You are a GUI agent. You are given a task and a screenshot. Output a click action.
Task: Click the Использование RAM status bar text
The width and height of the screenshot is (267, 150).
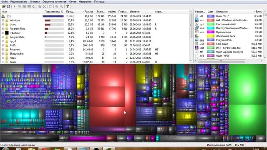point(219,145)
